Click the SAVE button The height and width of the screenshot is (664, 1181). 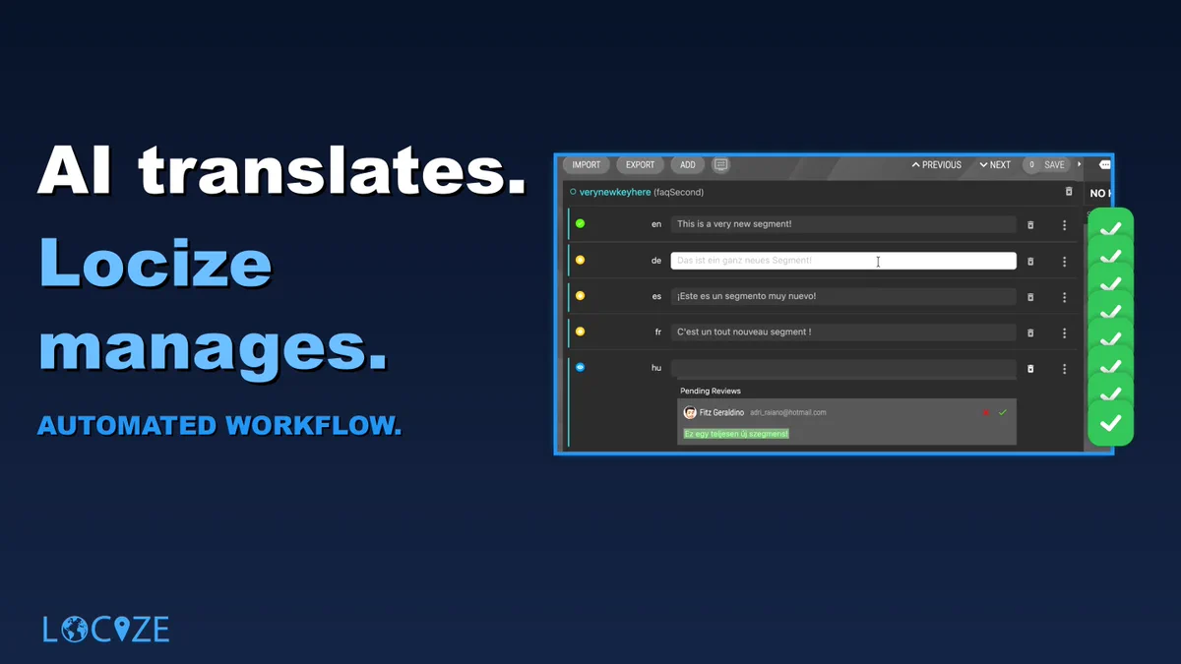(1047, 165)
